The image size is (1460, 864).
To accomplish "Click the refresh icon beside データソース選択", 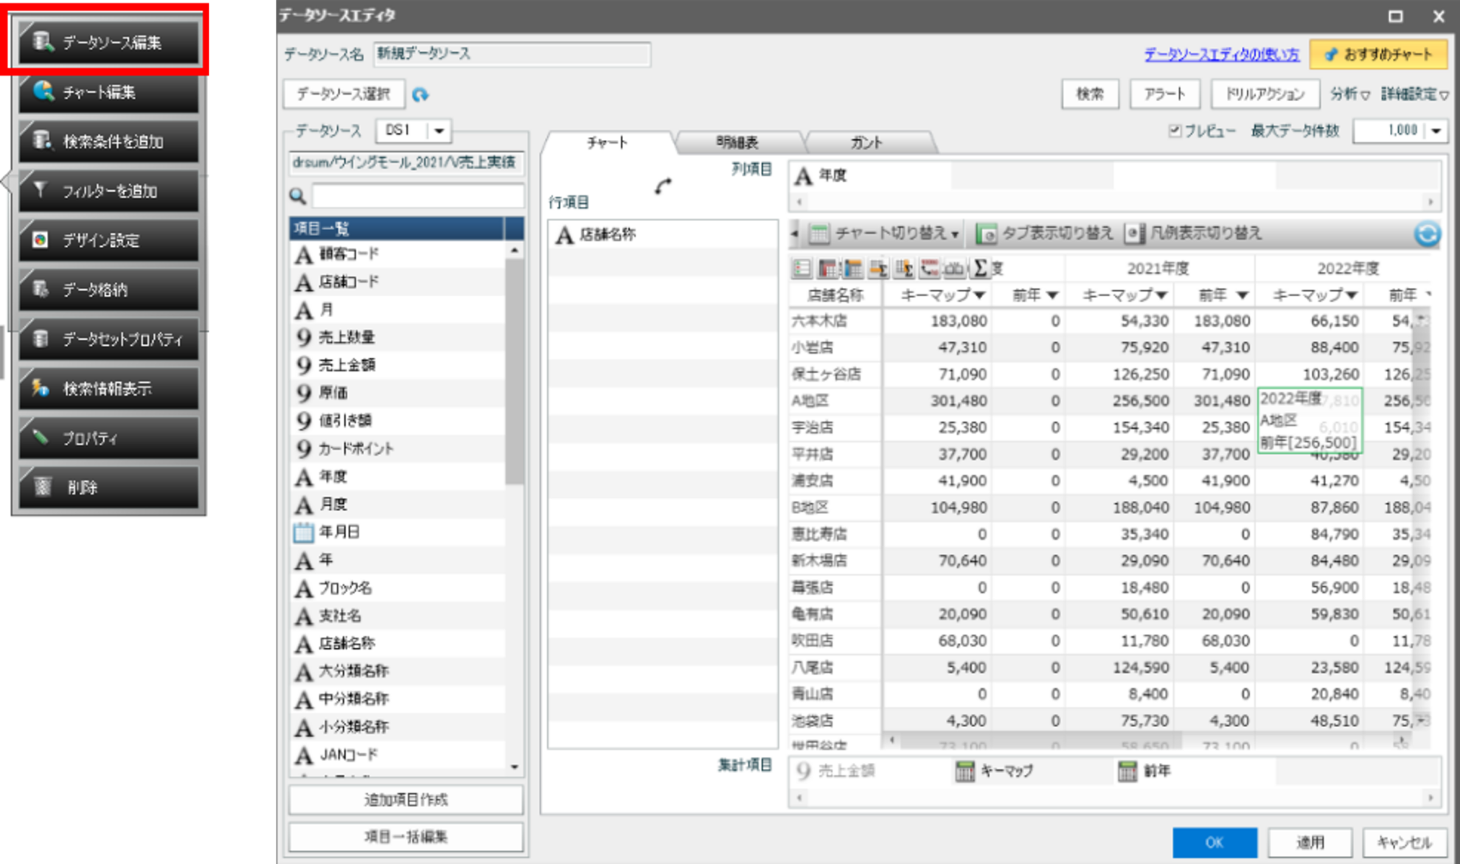I will pos(420,94).
